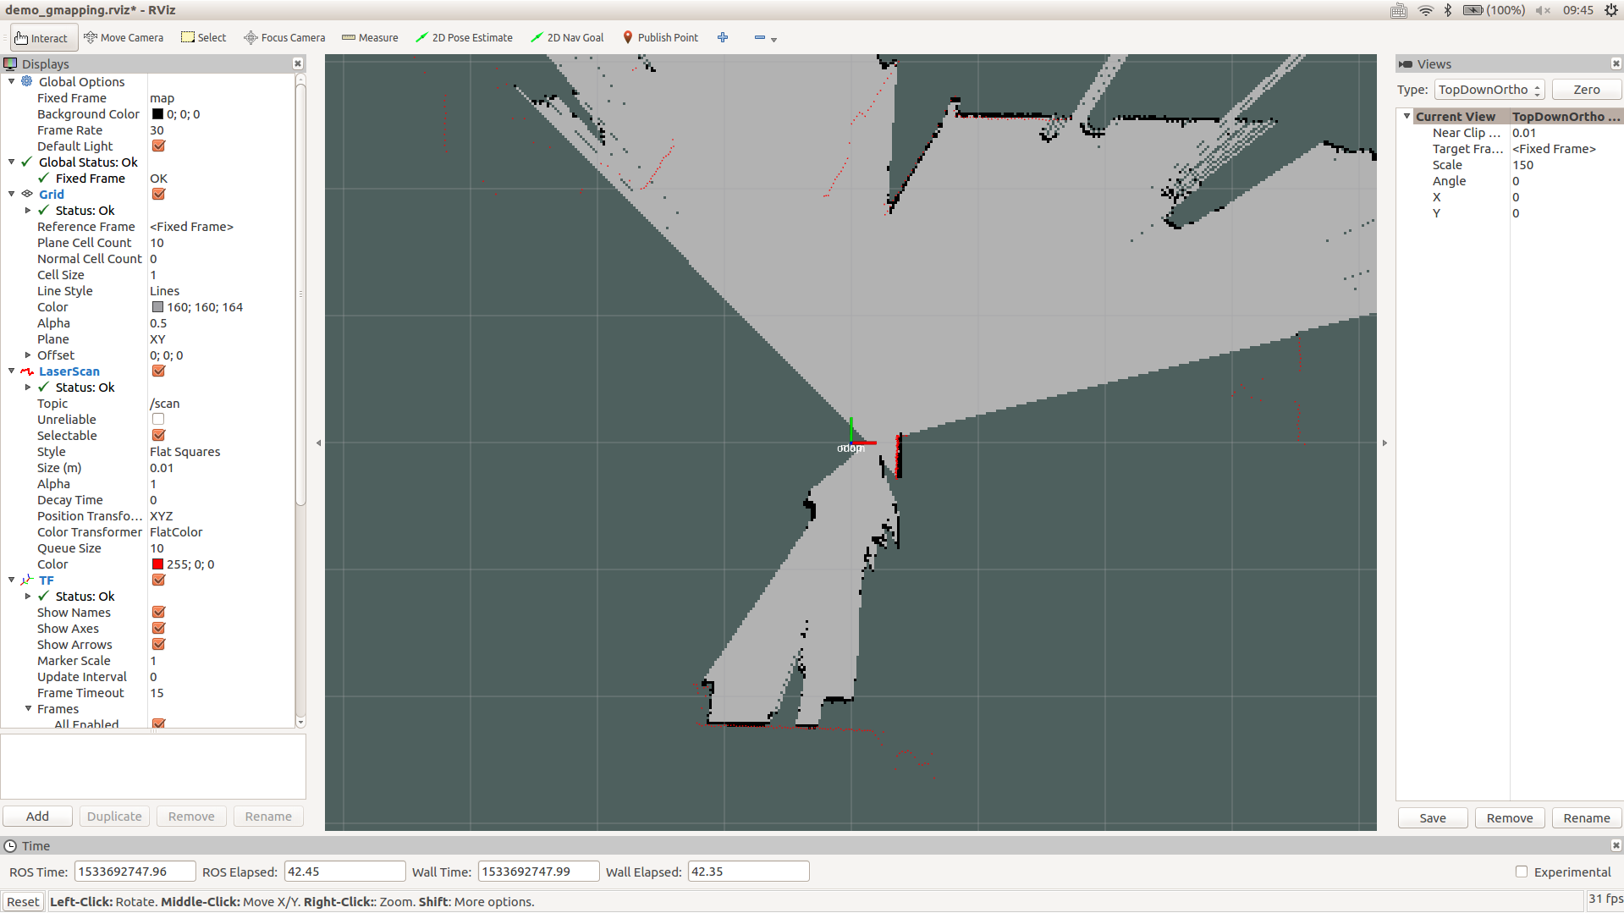Edit the ROS Elapsed time field
1624x913 pixels.
pos(344,871)
